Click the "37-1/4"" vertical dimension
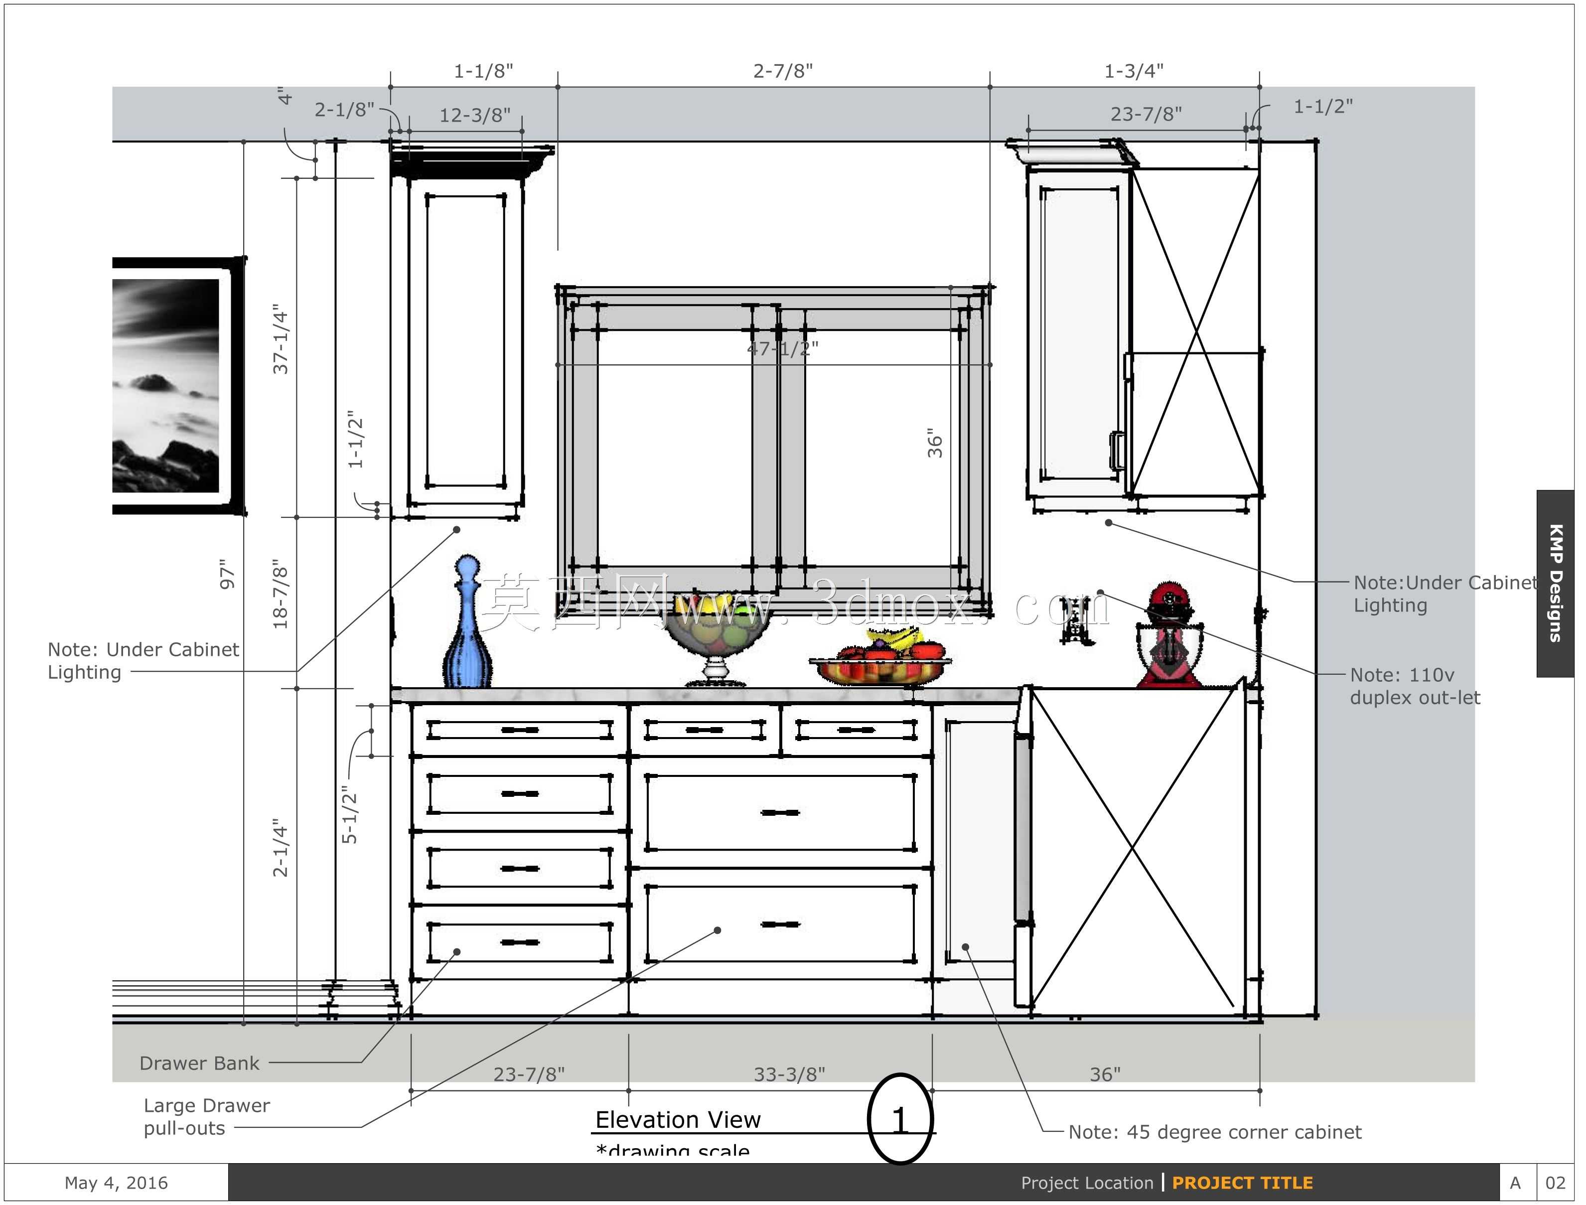The height and width of the screenshot is (1205, 1586). (x=281, y=338)
